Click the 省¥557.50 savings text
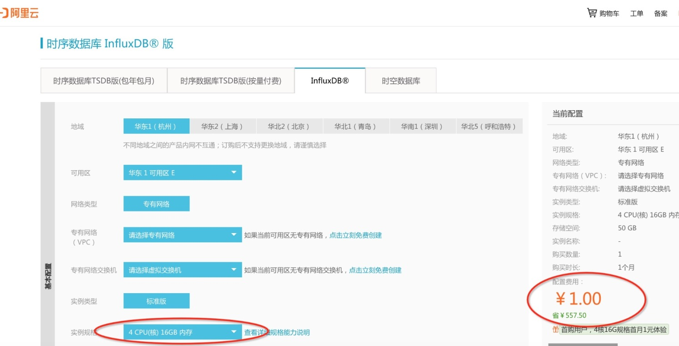The height and width of the screenshot is (346, 679). tap(569, 315)
